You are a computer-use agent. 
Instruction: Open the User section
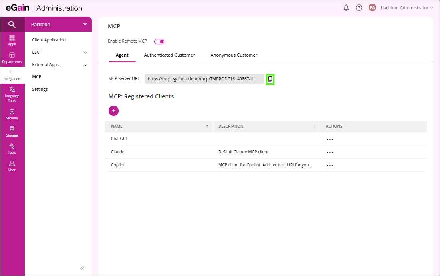pos(12,166)
